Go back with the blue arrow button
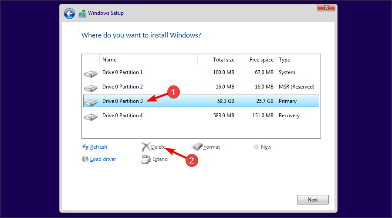This screenshot has width=392, height=218. coord(69,14)
